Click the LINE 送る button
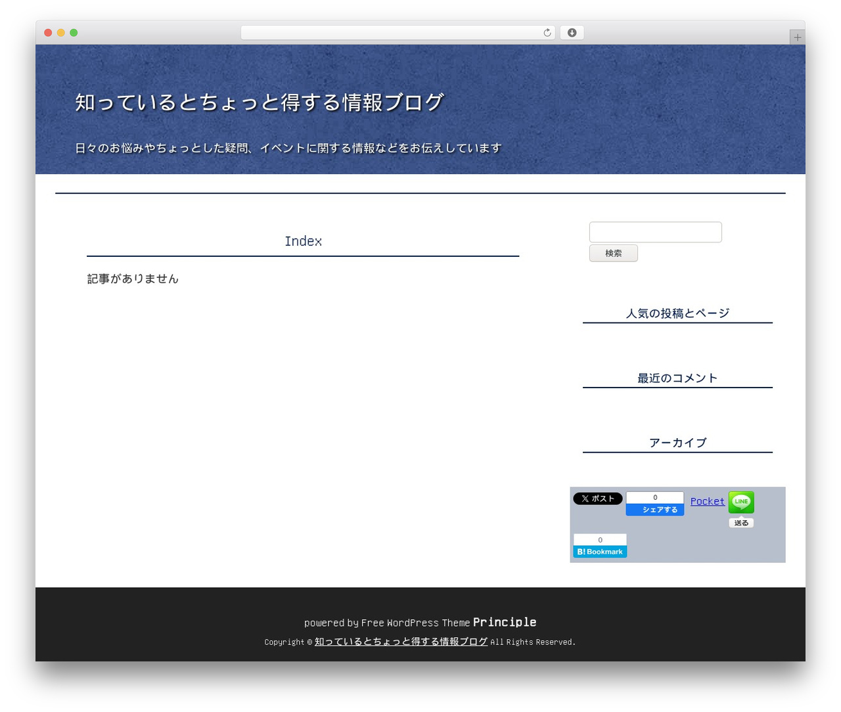The height and width of the screenshot is (712, 841). click(x=741, y=523)
